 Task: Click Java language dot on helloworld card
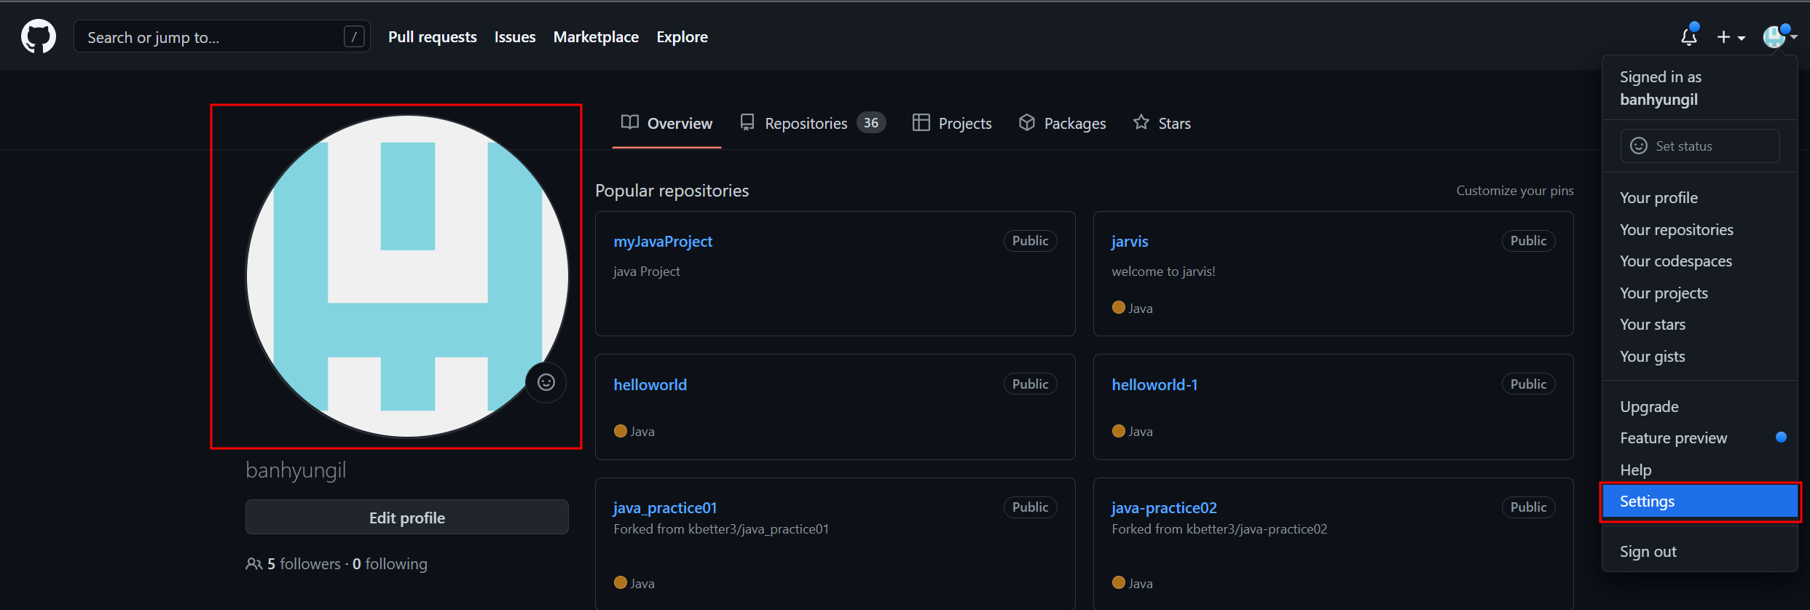coord(620,431)
